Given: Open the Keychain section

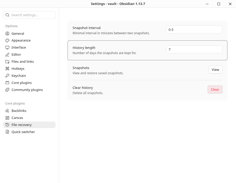Looking at the screenshot, I should pos(29,76).
